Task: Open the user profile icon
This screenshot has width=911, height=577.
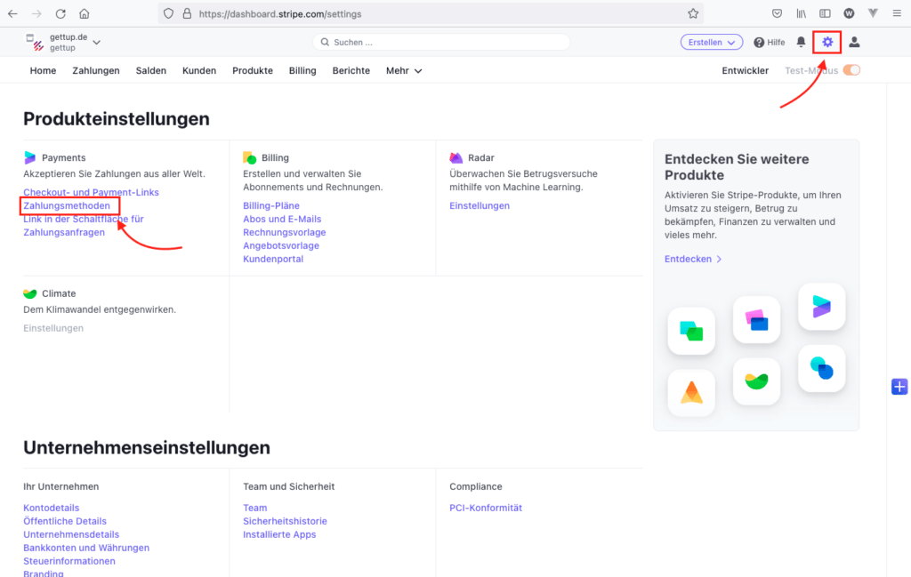Action: 854,42
